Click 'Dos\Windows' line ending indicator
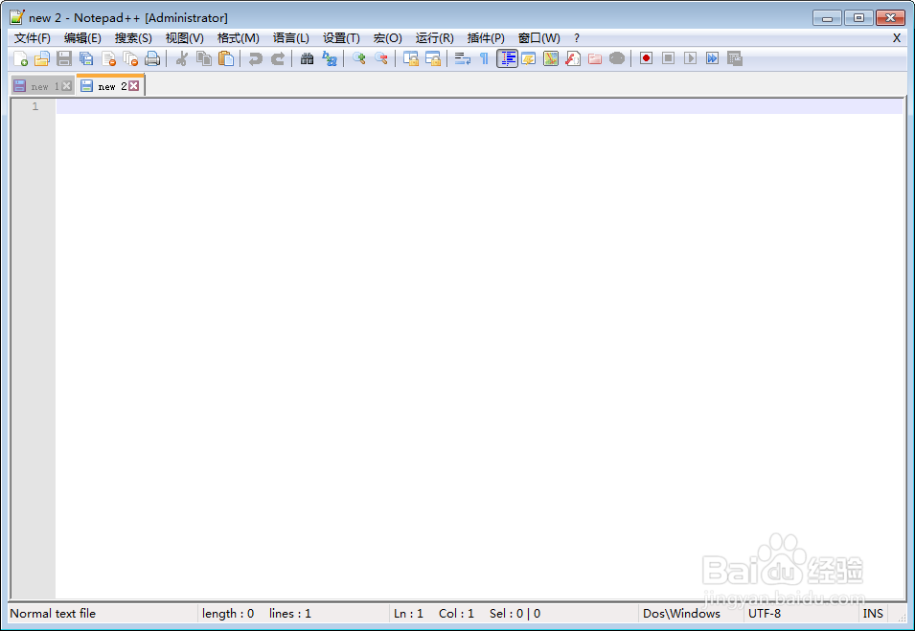Screen dimensions: 915x631 tap(681, 614)
